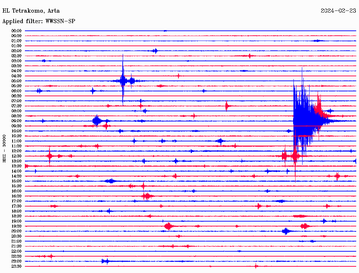Select the 01:30 time label

click(x=16, y=46)
